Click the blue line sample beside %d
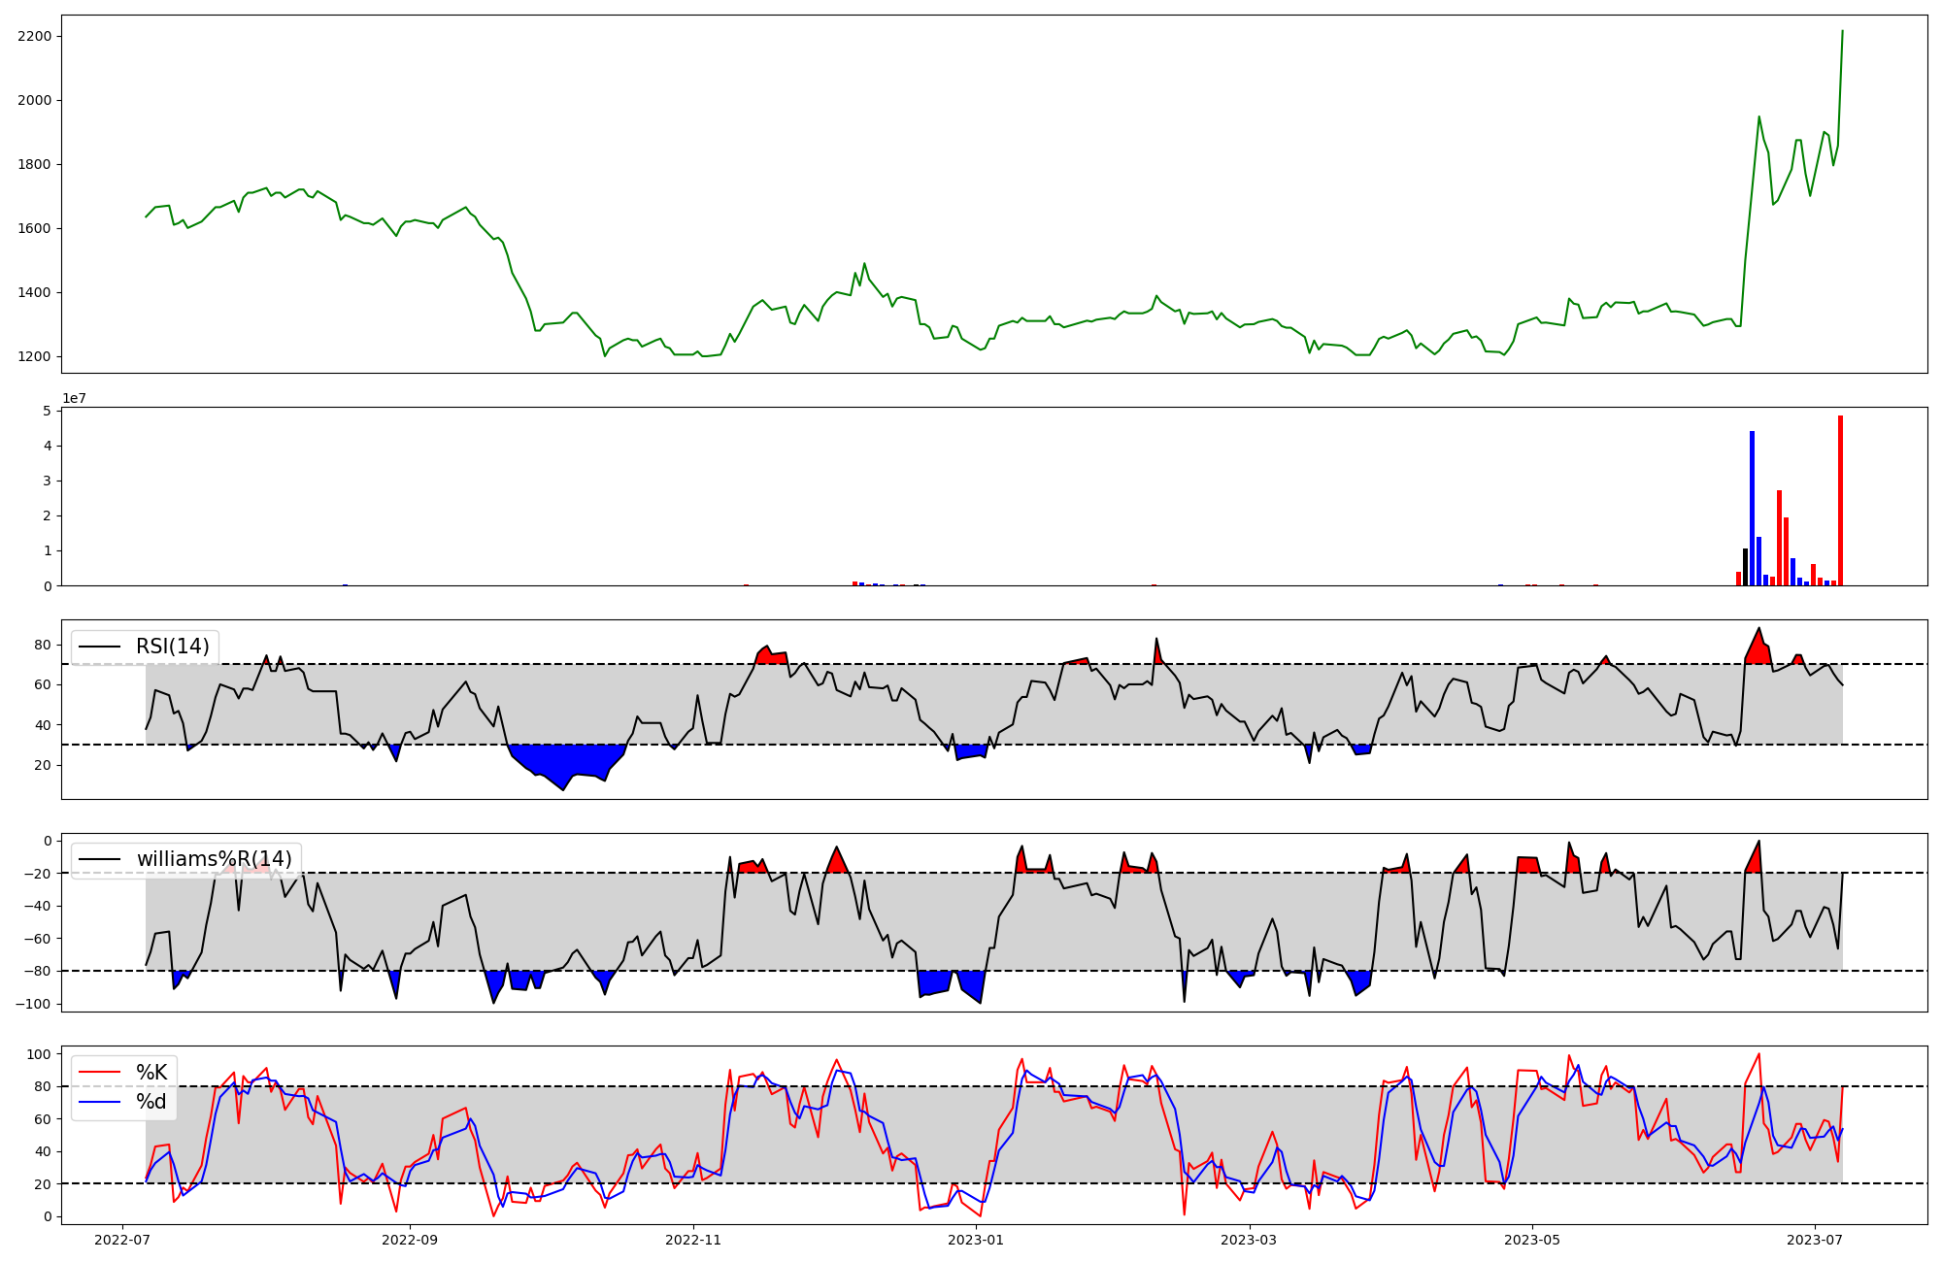Viewport: 1942px width, 1262px height. click(x=100, y=1102)
